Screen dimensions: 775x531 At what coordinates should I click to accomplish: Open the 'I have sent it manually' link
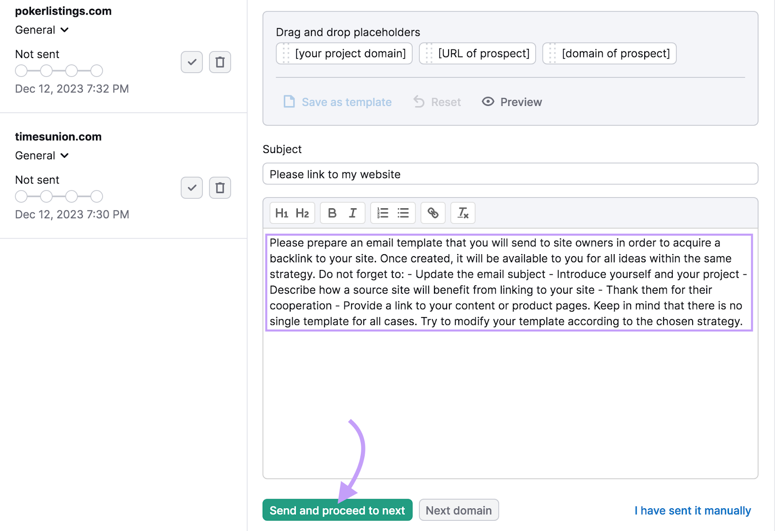click(692, 510)
